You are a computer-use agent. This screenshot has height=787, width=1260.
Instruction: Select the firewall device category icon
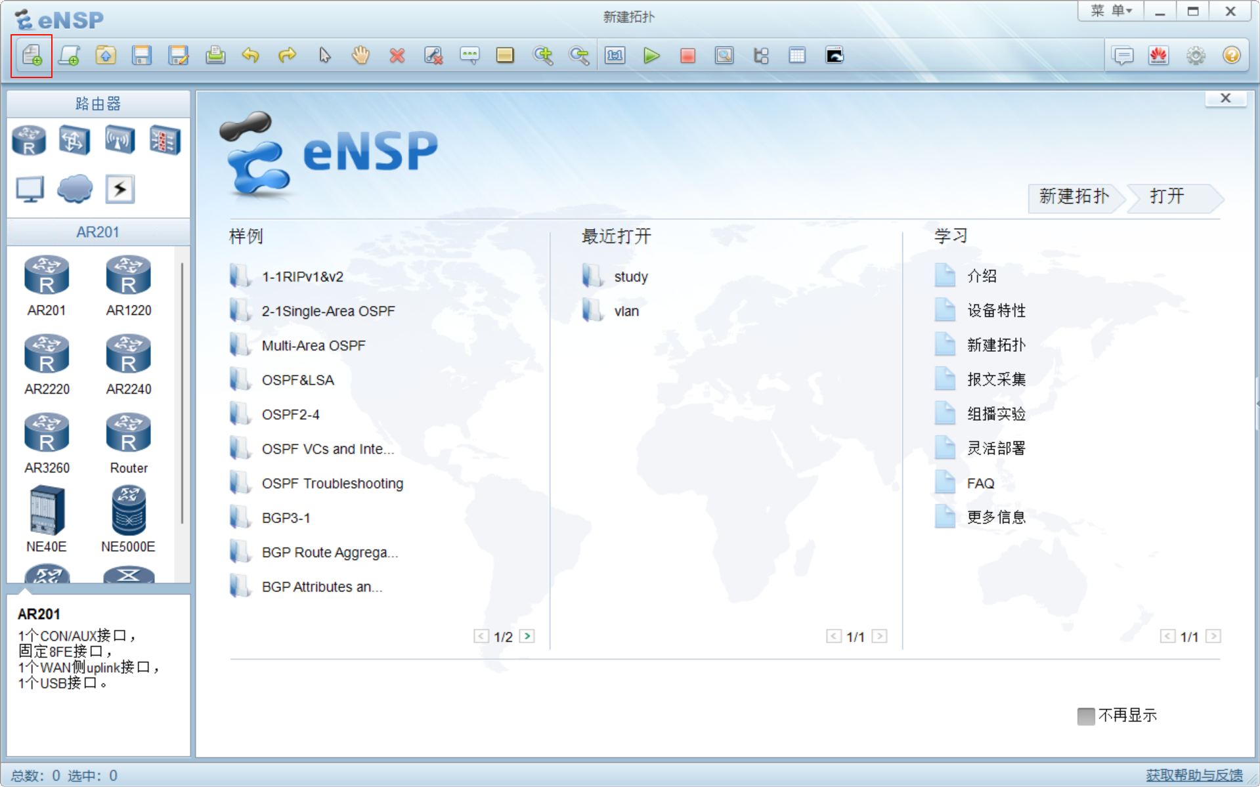click(x=165, y=140)
